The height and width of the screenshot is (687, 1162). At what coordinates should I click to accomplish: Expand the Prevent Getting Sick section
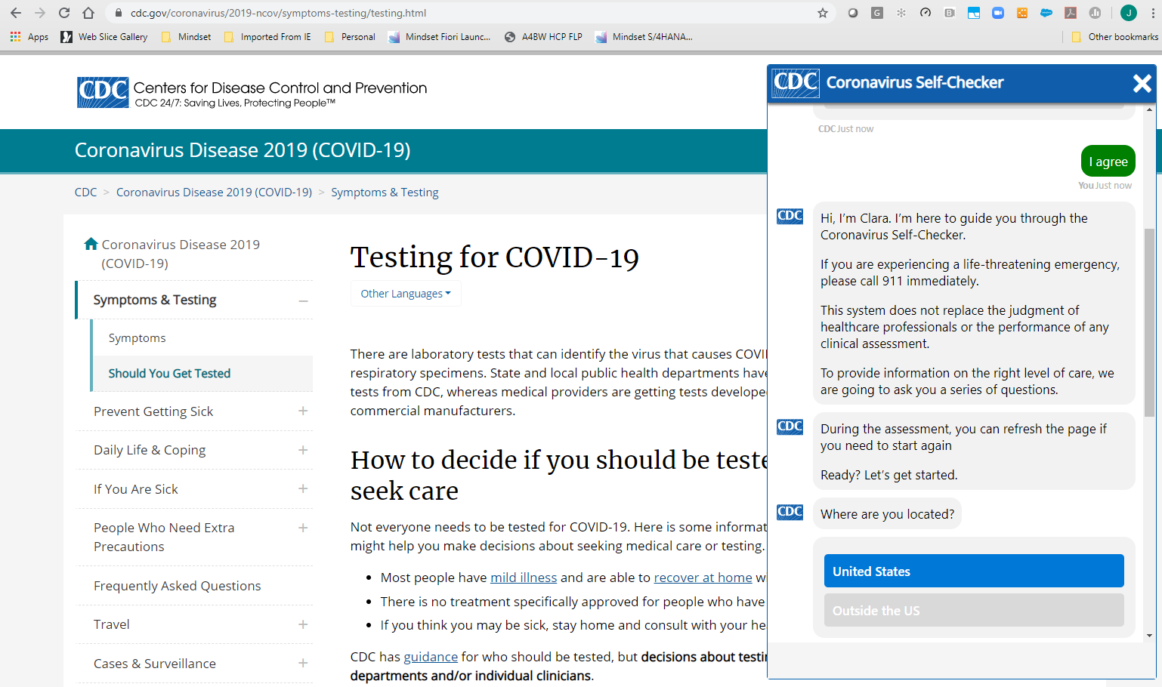pyautogui.click(x=303, y=411)
